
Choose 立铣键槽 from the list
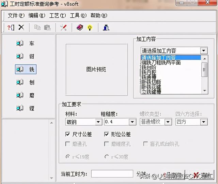(x=171, y=92)
